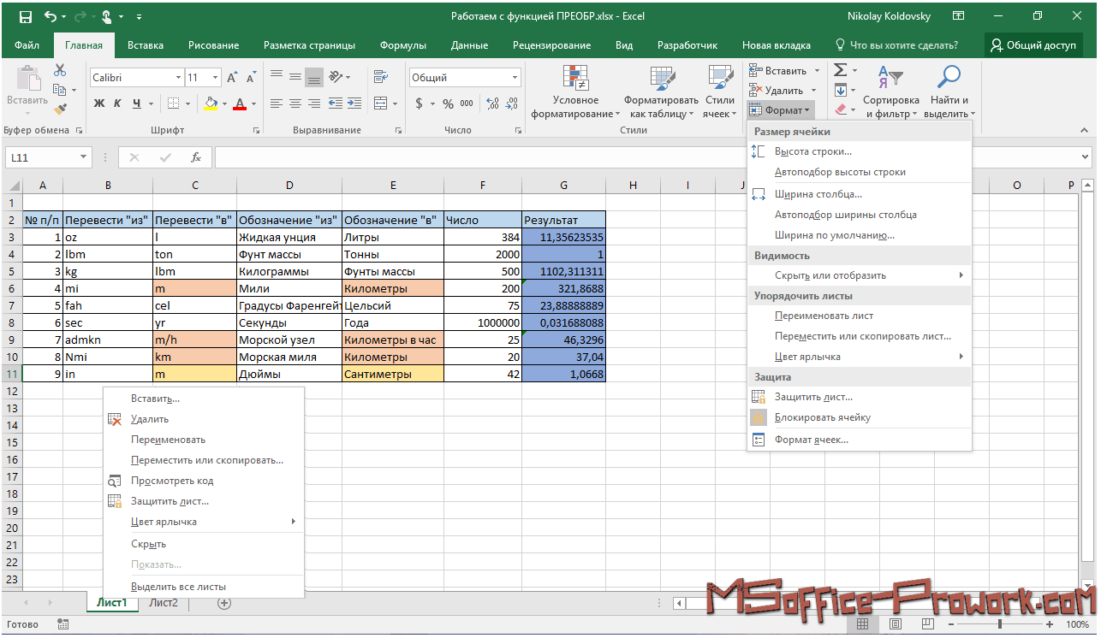This screenshot has height=638, width=1101.
Task: Add a new sheet with plus icon
Action: click(224, 603)
